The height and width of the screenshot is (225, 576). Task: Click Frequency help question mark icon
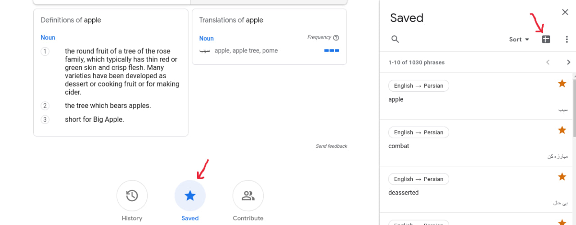(x=336, y=38)
